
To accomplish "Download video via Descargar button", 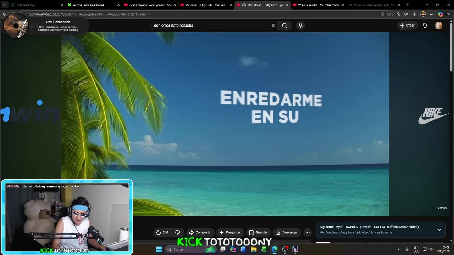I will (287, 233).
